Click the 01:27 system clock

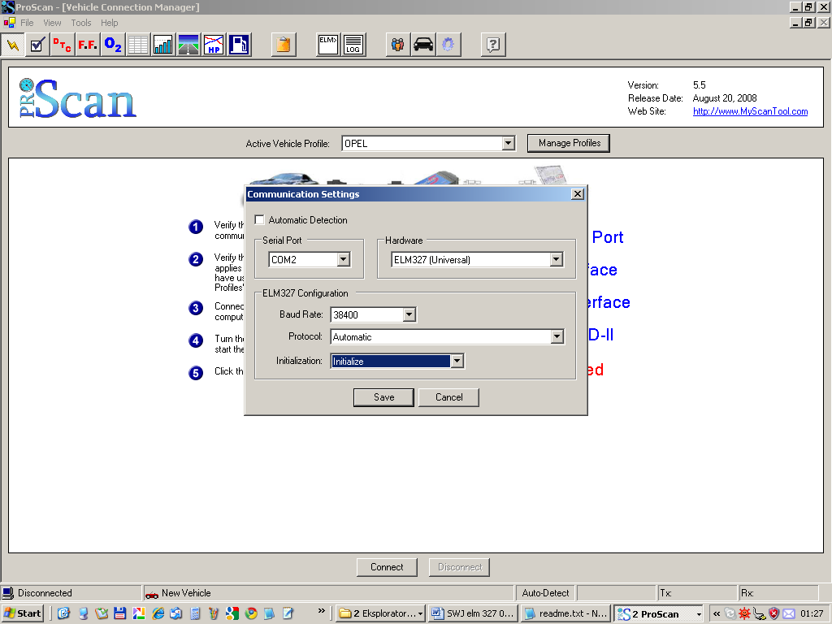[812, 614]
